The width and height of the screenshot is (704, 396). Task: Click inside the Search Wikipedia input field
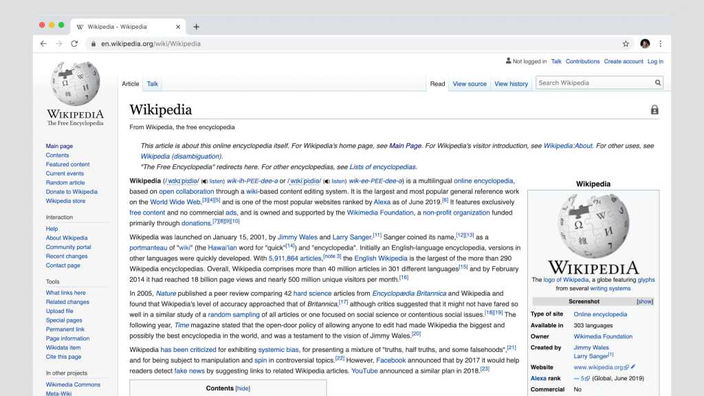click(595, 82)
